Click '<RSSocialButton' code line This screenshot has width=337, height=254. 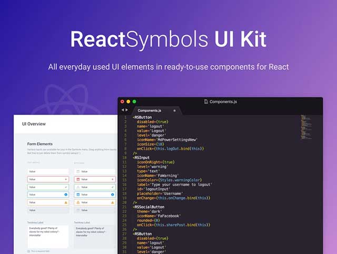click(x=148, y=207)
